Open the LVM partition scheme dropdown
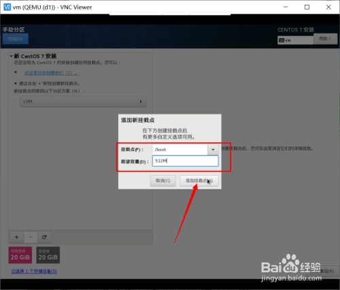The width and height of the screenshot is (340, 290). [83, 101]
